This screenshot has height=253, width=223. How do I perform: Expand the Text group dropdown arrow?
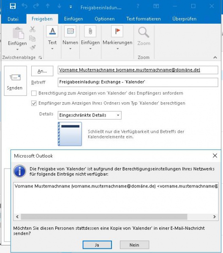(52, 49)
